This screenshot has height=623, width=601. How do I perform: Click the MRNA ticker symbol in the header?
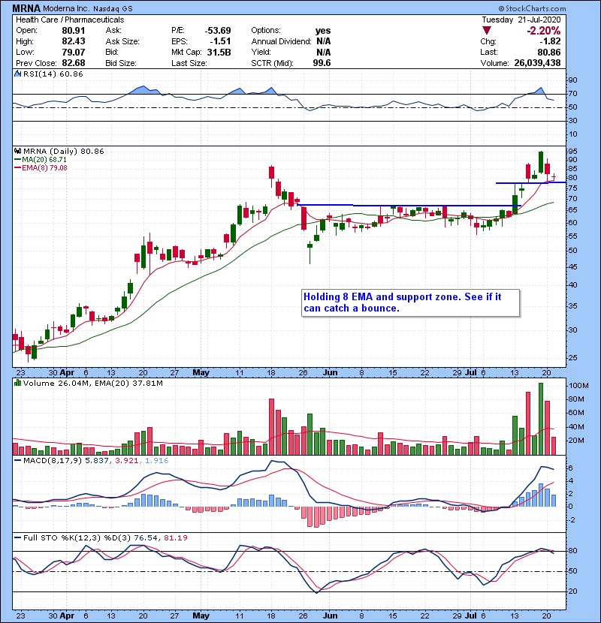pos(26,8)
